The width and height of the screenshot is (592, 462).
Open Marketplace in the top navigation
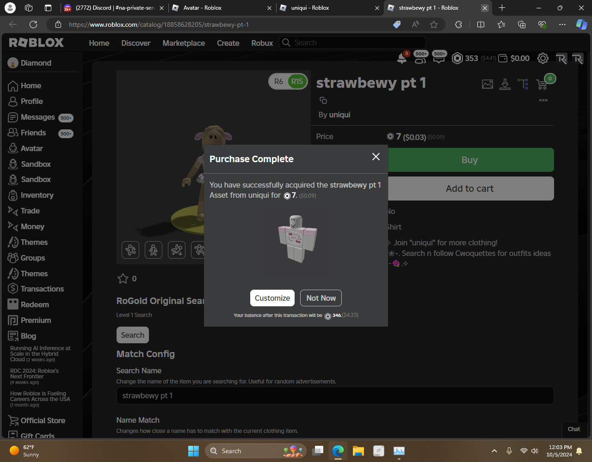[184, 43]
